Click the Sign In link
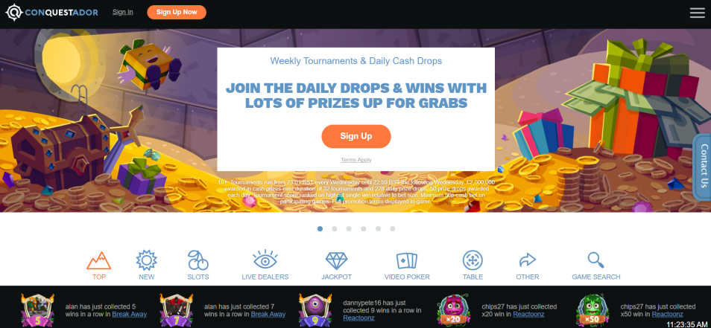Image resolution: width=711 pixels, height=328 pixels. click(x=123, y=12)
